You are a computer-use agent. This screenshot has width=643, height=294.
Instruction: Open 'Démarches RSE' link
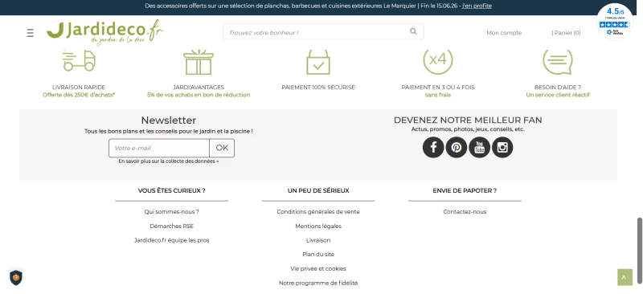171,226
